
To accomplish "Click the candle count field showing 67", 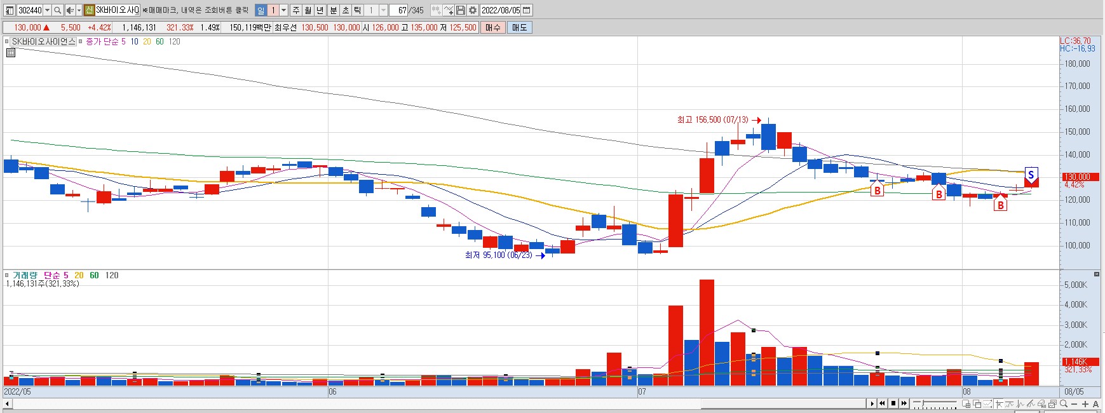I will [398, 10].
